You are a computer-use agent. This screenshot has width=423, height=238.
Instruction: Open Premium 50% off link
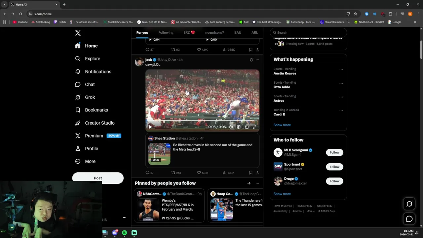click(98, 136)
